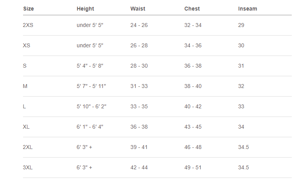Click the inseam value 29
Image resolution: width=298 pixels, height=183 pixels.
(x=241, y=25)
